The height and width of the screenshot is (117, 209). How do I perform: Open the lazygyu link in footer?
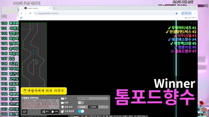tap(76, 116)
